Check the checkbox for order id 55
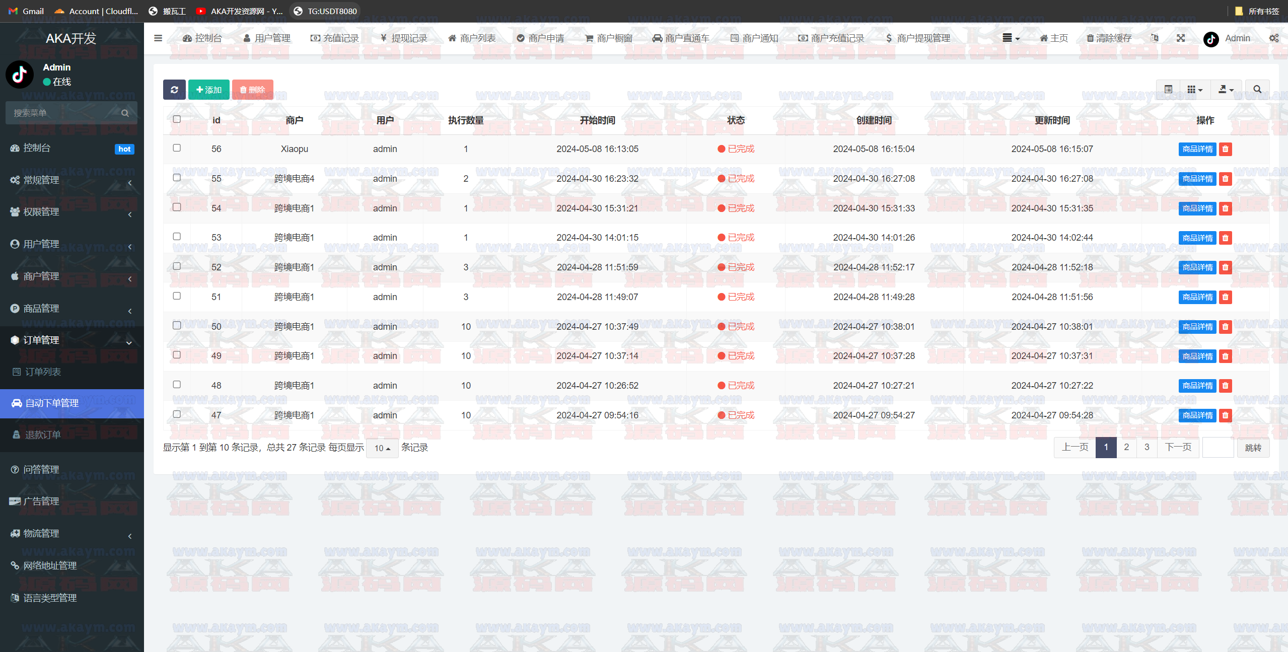This screenshot has width=1288, height=652. coord(177,178)
